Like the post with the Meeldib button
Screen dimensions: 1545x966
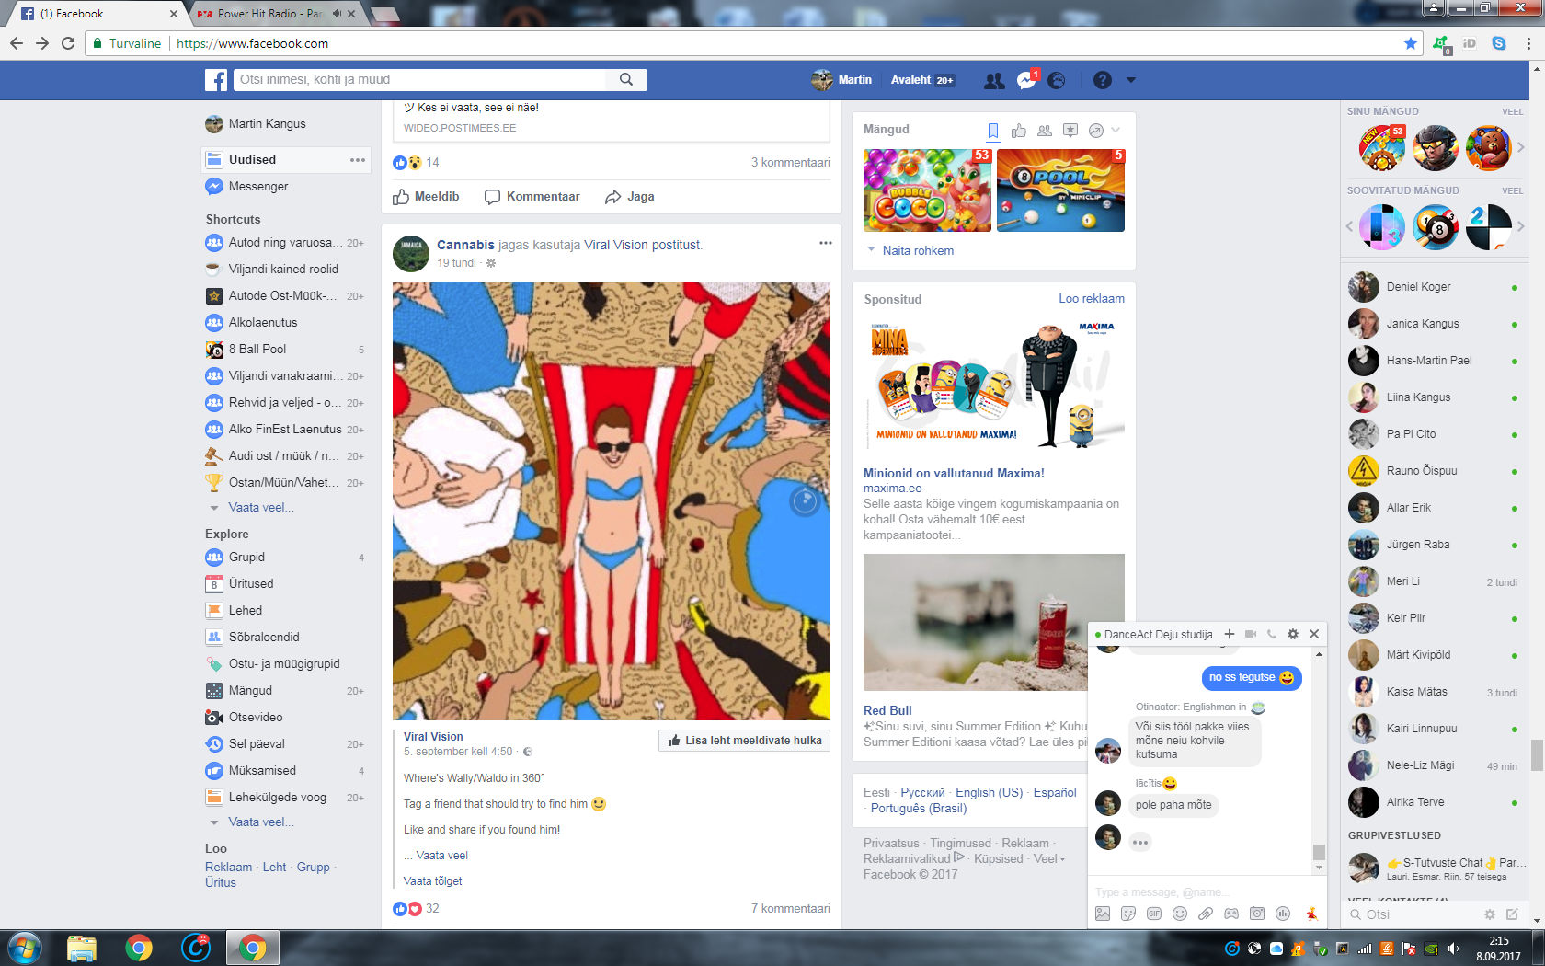426,197
